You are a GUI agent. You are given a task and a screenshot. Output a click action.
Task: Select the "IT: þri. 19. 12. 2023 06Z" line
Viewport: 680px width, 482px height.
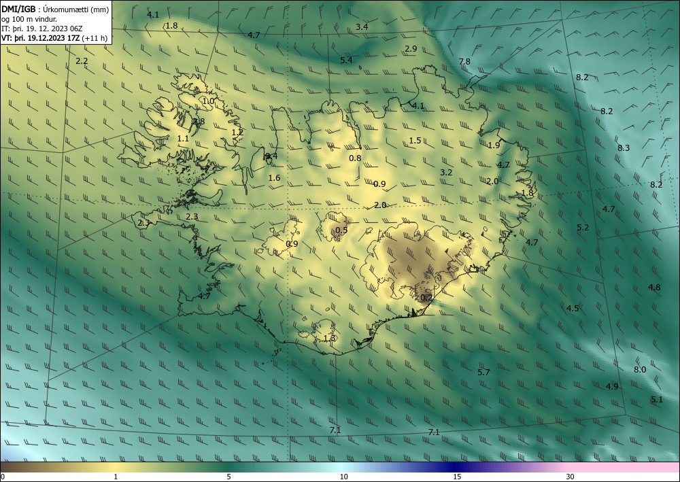pos(41,29)
